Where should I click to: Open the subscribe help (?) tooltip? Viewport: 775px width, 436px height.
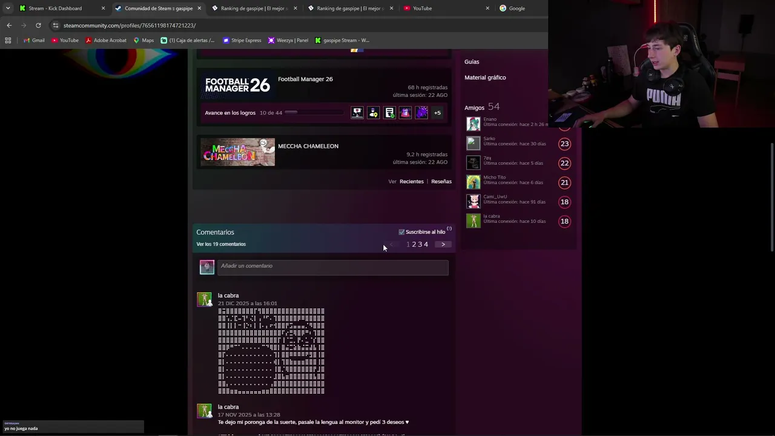(449, 229)
